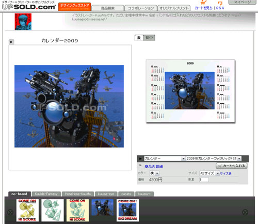Image resolution: width=258 pixels, height=224 pixels.
Task: Open the オリジナルプリント tab
Action: click(x=174, y=8)
